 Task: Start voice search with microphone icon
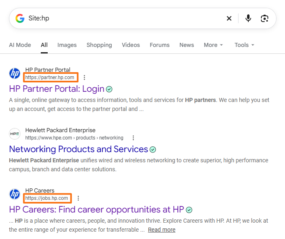point(248,18)
